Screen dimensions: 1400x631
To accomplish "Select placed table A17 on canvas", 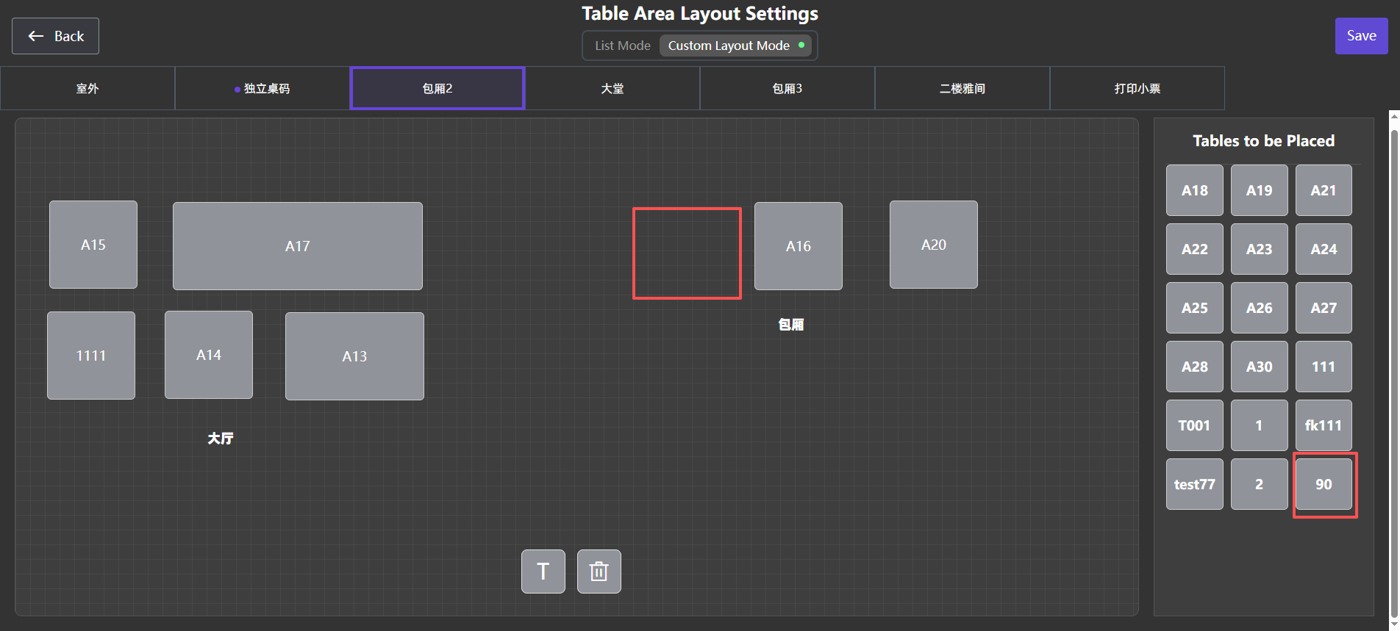I will tap(297, 246).
